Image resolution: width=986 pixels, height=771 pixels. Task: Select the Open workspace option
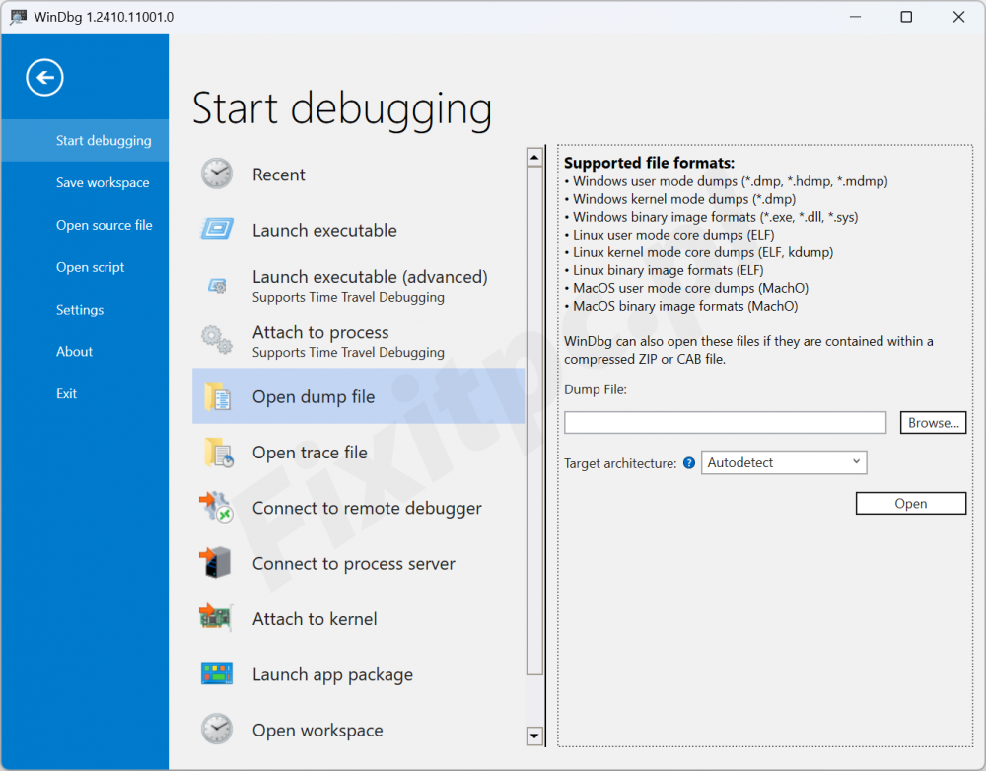pos(317,731)
